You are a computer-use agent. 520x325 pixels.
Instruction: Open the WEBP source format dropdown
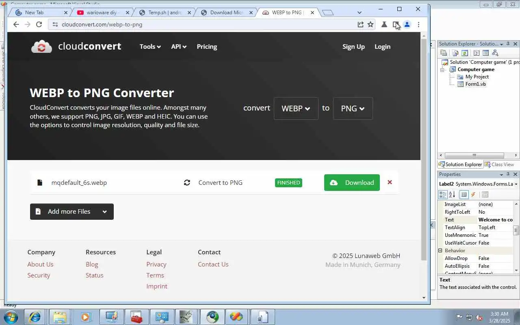pyautogui.click(x=296, y=108)
